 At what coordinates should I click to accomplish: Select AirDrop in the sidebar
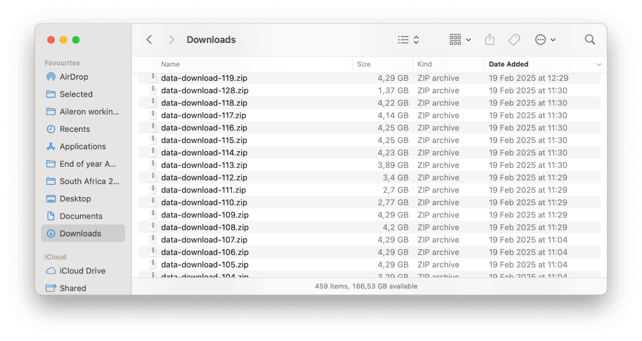click(74, 77)
